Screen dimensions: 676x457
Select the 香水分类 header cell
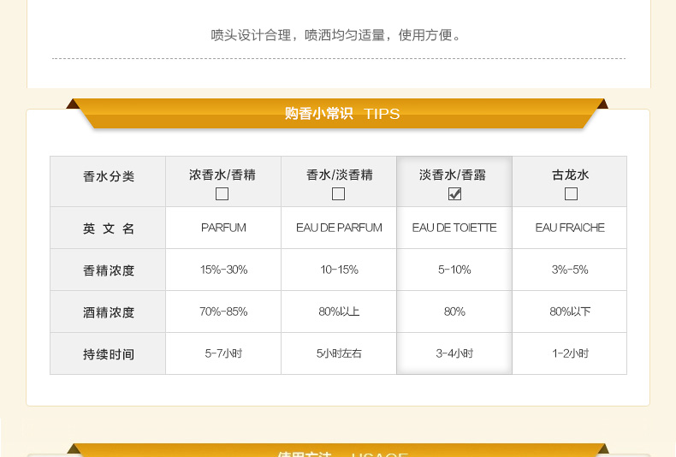(x=108, y=177)
